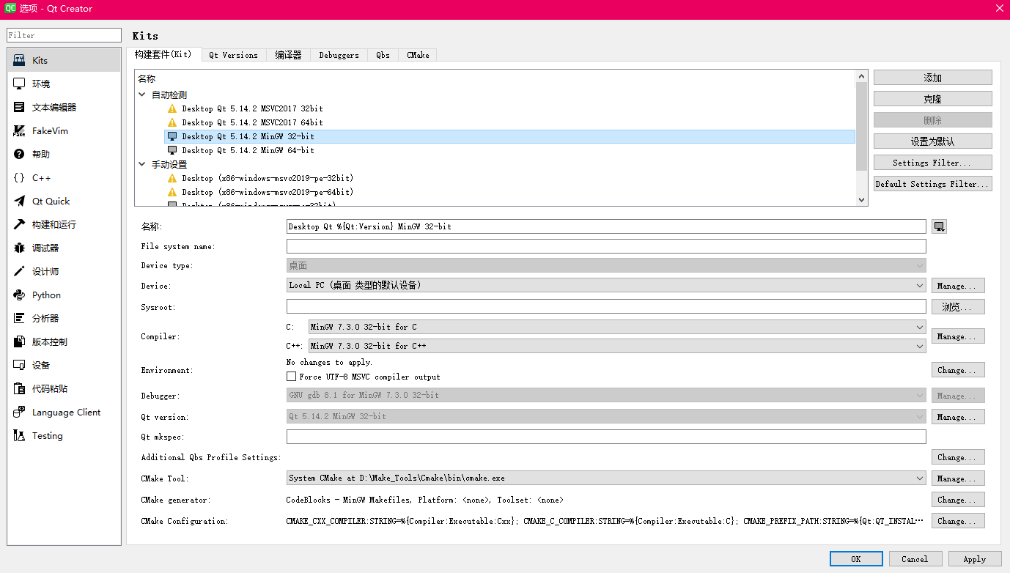Open Settings Filter... button

tap(932, 163)
